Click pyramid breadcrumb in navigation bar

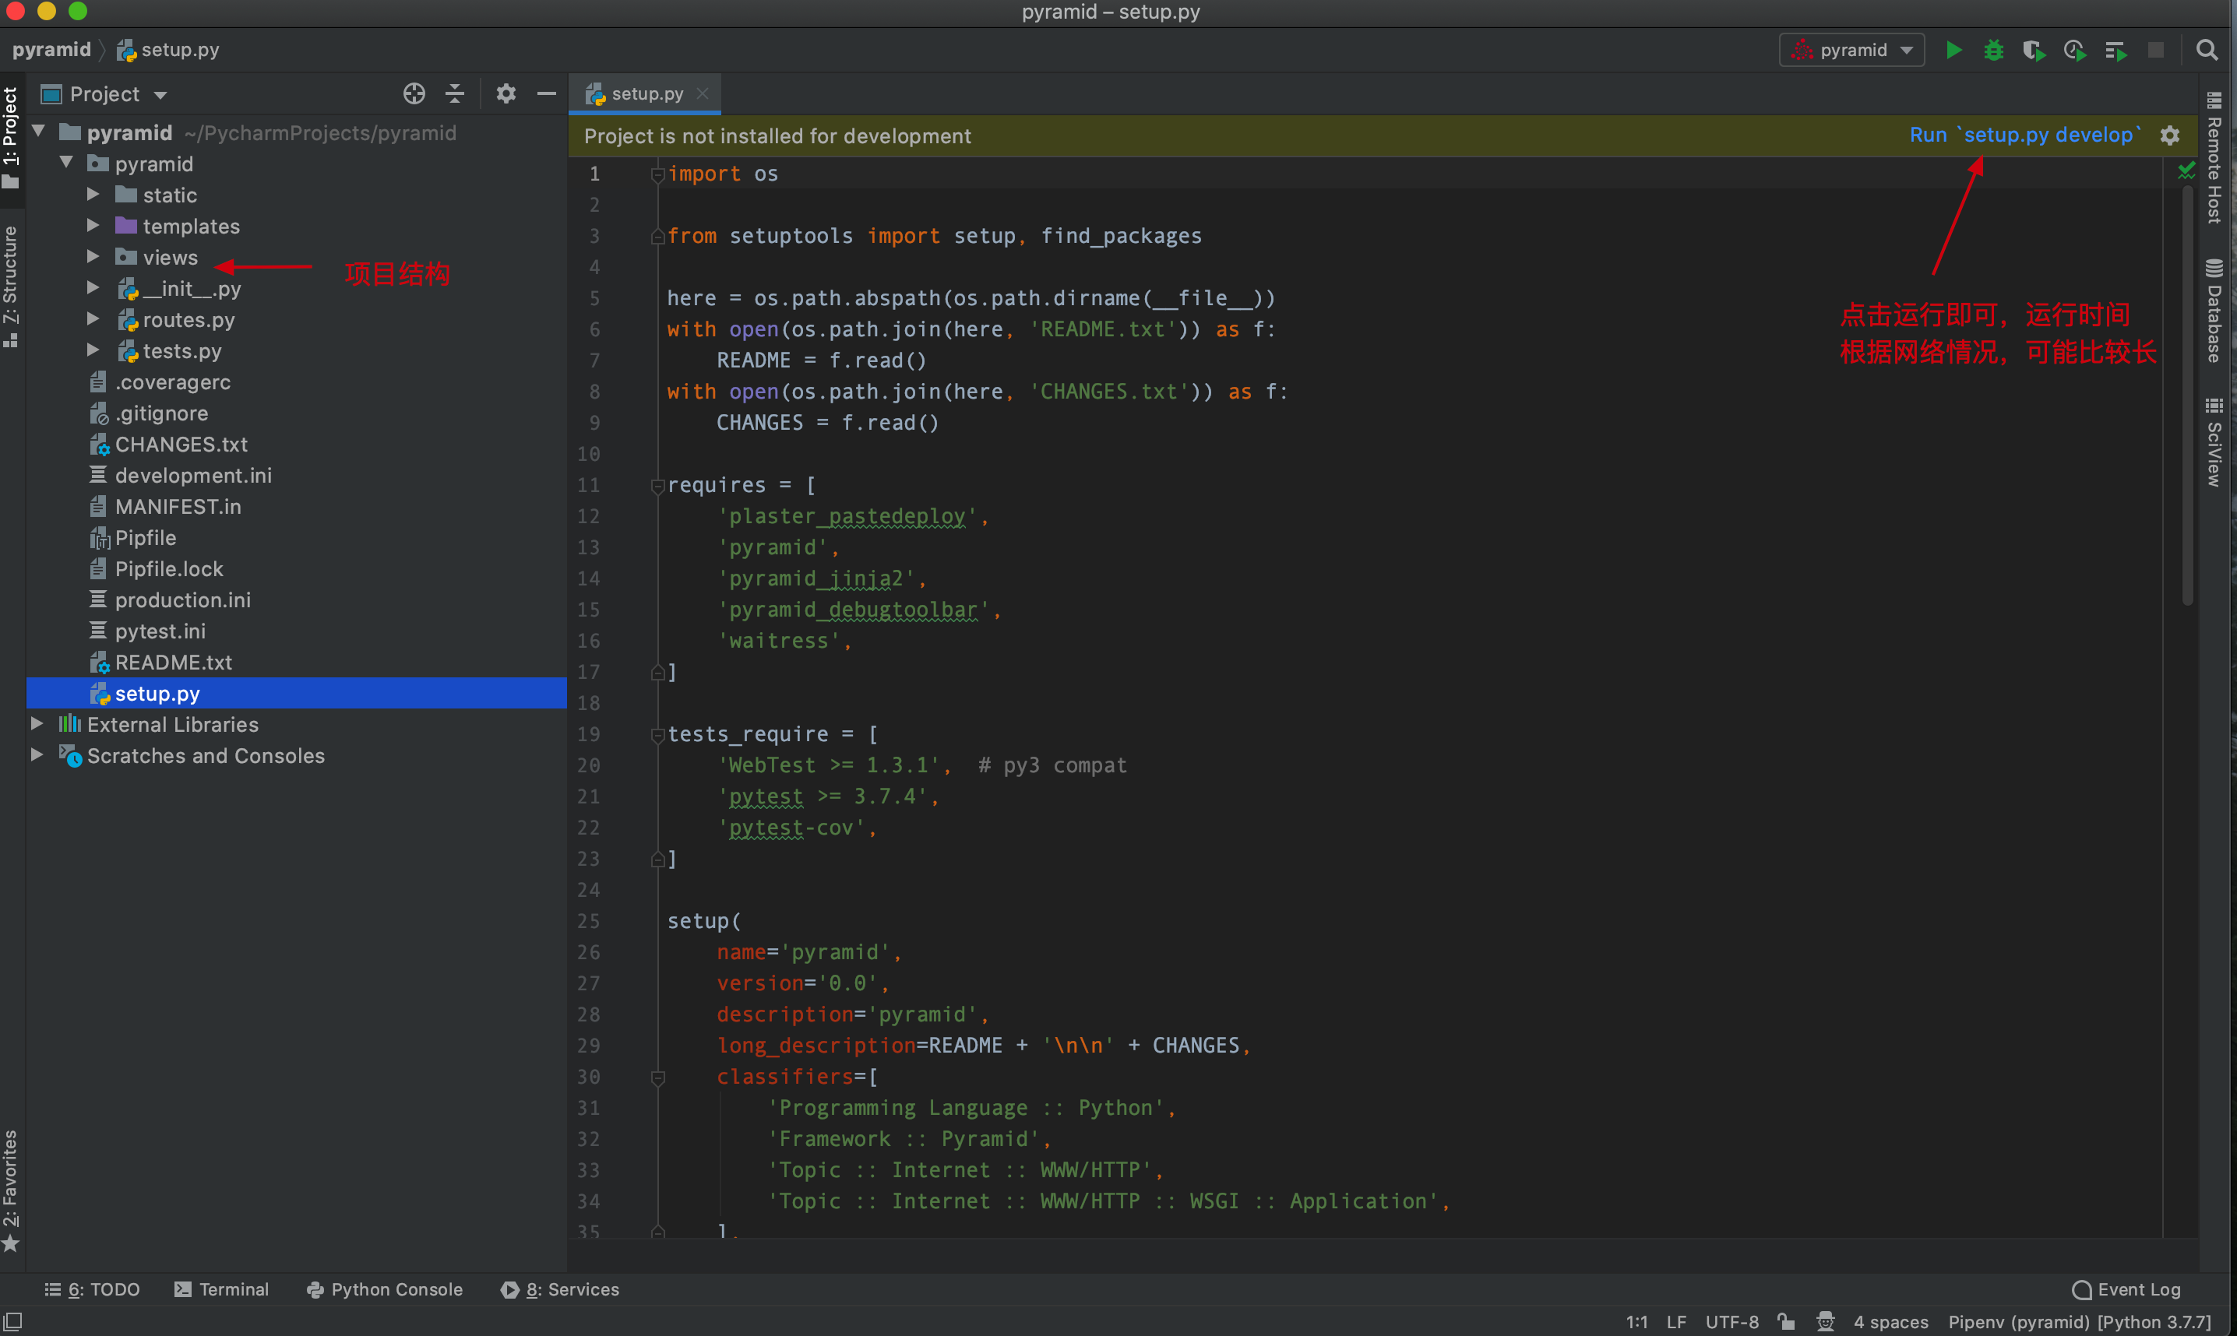(x=51, y=50)
